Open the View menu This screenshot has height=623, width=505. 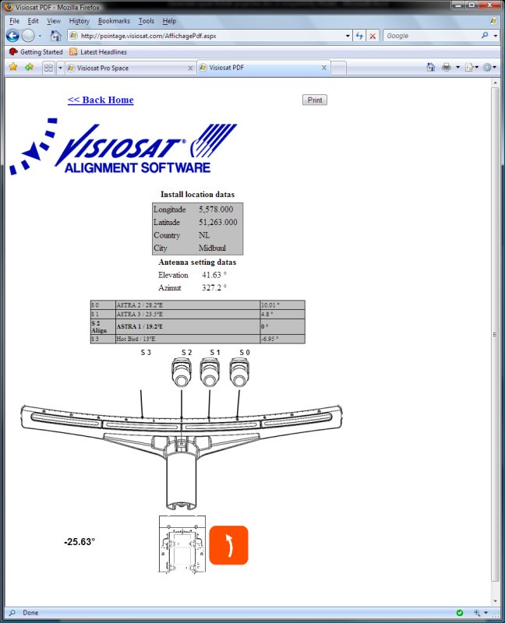click(54, 21)
